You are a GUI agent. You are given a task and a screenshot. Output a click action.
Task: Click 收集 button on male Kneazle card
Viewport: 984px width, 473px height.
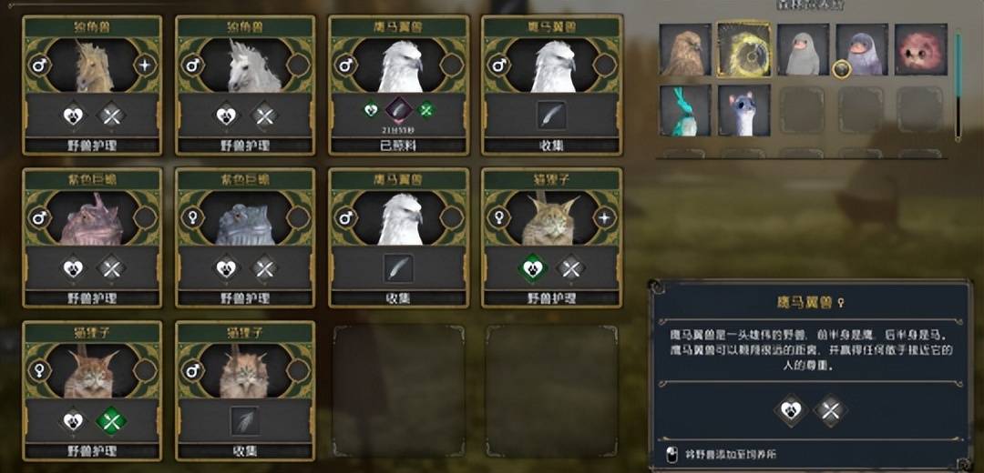click(x=245, y=451)
